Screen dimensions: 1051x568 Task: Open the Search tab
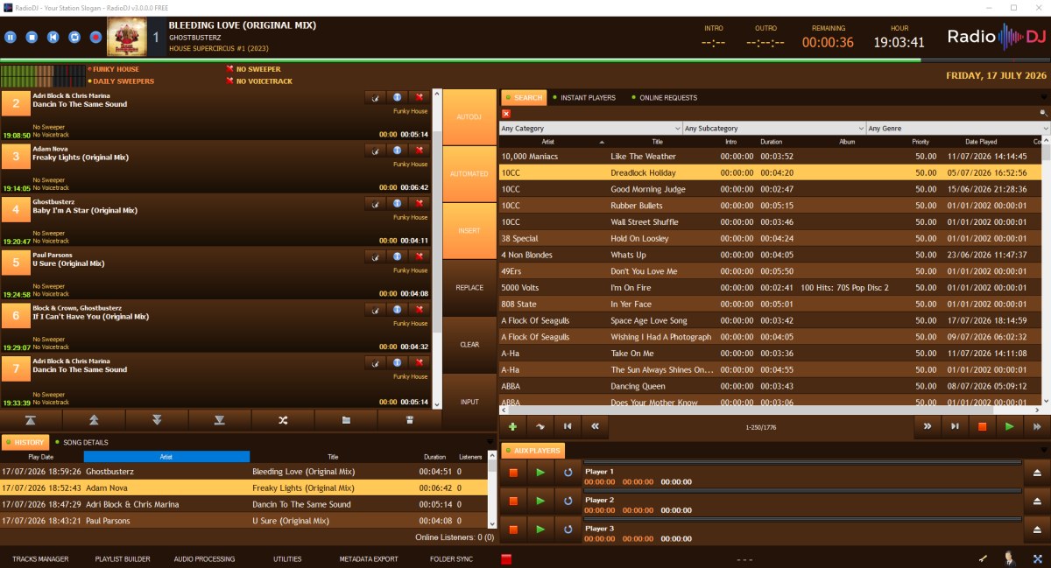(x=524, y=98)
